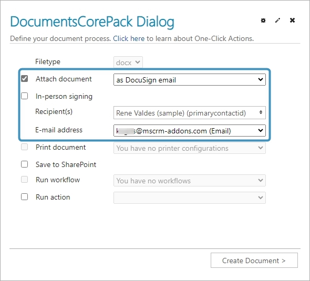Enable In-person signing checkbox
This screenshot has width=310, height=281.
(25, 96)
